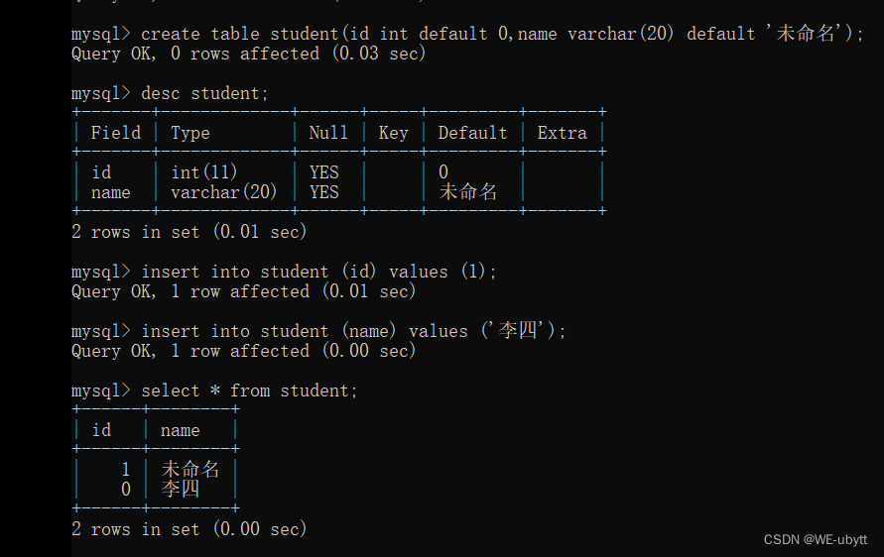Click the 未命名 default value in desc table
Image resolution: width=884 pixels, height=557 pixels.
[467, 192]
